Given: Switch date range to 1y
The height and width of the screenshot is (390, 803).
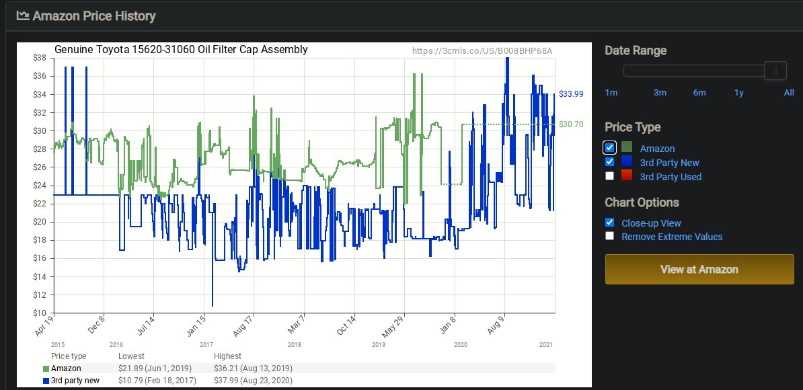Looking at the screenshot, I should coord(739,93).
